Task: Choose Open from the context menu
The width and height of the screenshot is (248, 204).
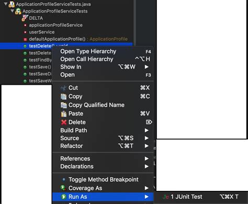Action: coord(103,75)
